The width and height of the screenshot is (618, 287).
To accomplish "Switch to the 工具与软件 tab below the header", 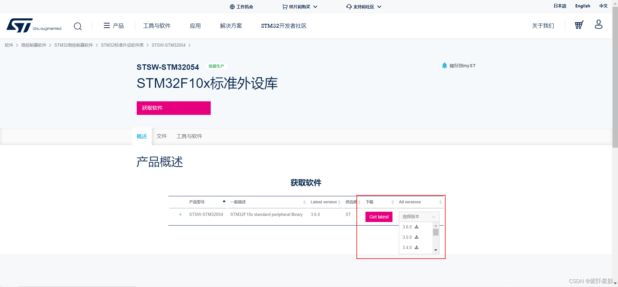I will pyautogui.click(x=189, y=136).
